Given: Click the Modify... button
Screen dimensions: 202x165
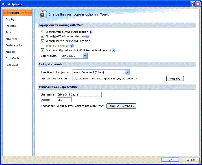Looking at the screenshot, I should tap(175, 79).
